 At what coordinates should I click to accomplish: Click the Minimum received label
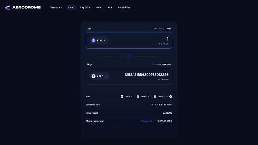(x=95, y=121)
